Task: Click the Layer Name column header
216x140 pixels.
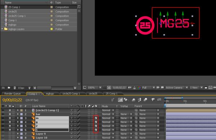Action: click(39, 106)
